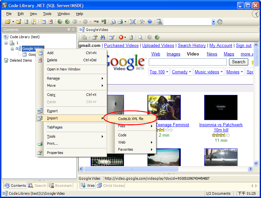Screen dimensions: 261x198
Task: Click the Google Video Search button
Action: [238, 62]
